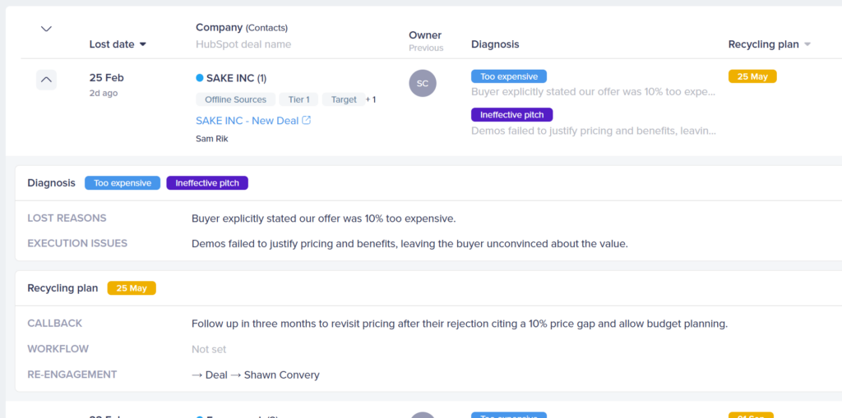Click the Owner column header

tap(425, 35)
